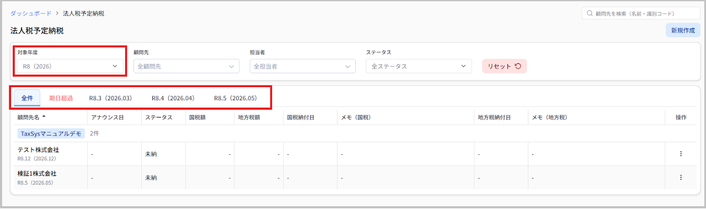Viewport: 706px width, 210px height.
Task: Open the 全ステータス status dropdown
Action: pos(419,66)
